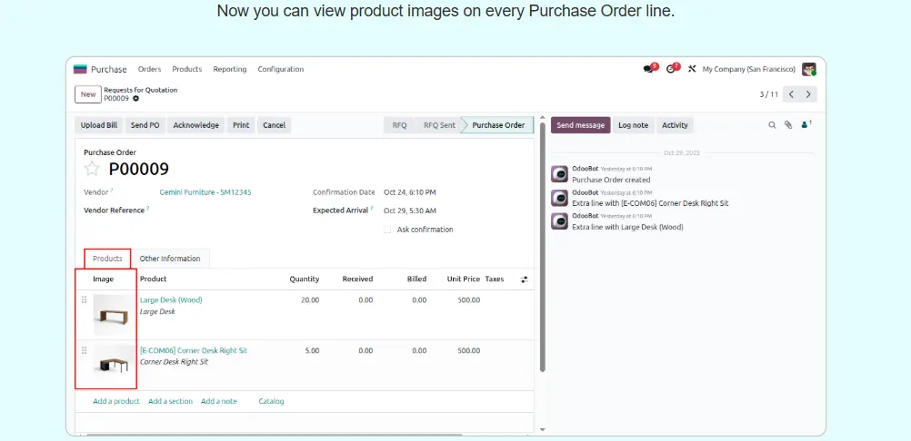The width and height of the screenshot is (911, 441).
Task: Open the Gemini Furniture vendor link
Action: coord(205,192)
